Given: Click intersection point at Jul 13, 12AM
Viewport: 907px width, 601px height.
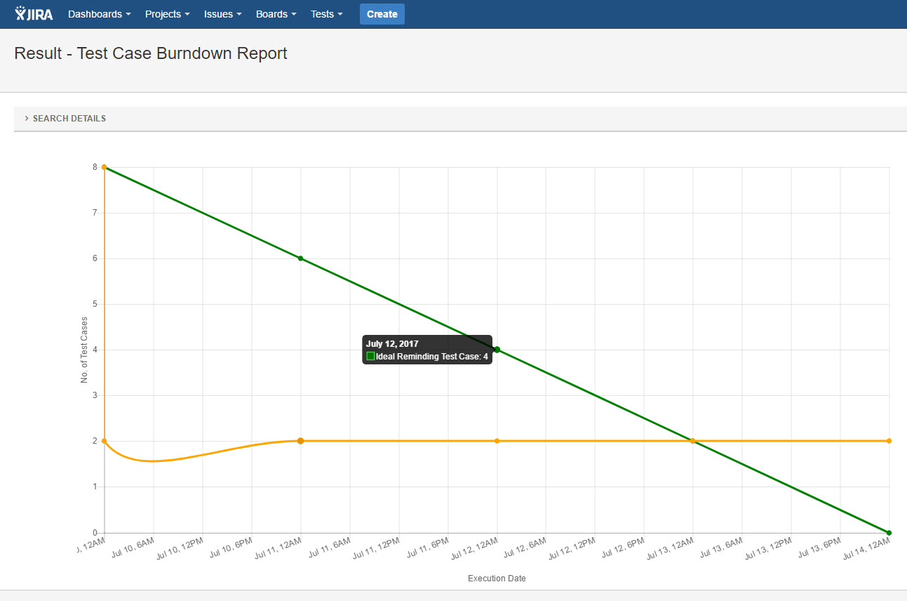Looking at the screenshot, I should pos(692,441).
